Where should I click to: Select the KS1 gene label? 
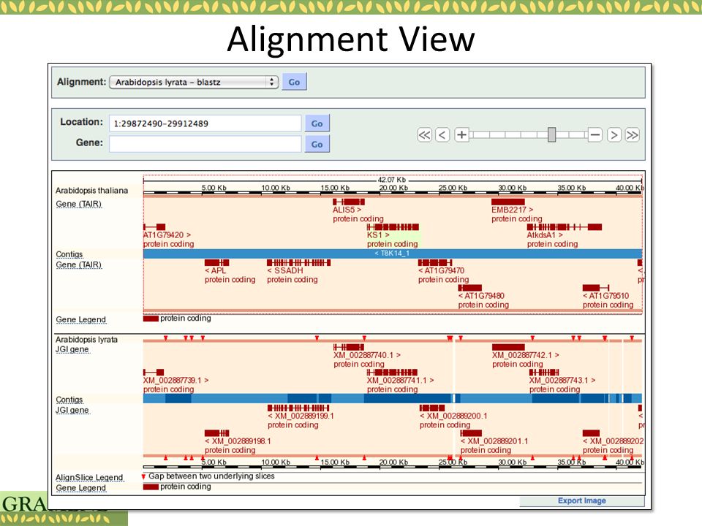tap(378, 235)
